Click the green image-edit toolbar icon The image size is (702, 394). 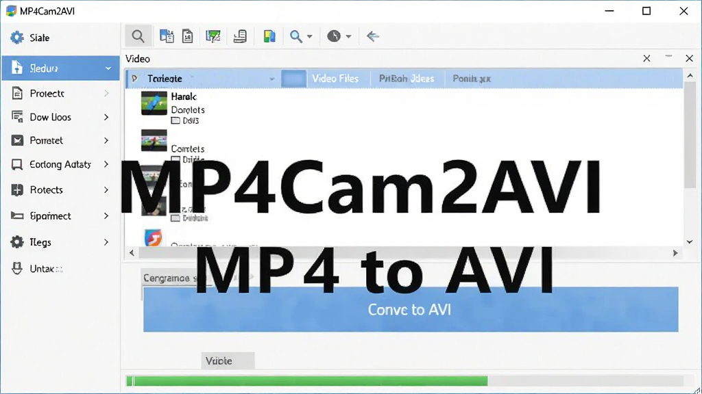(x=213, y=36)
